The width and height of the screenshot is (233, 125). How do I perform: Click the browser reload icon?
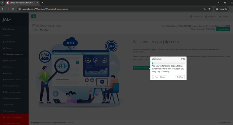pos(13,9)
